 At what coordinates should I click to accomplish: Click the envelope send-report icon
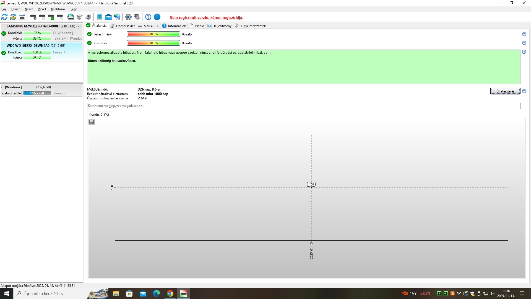point(108,17)
